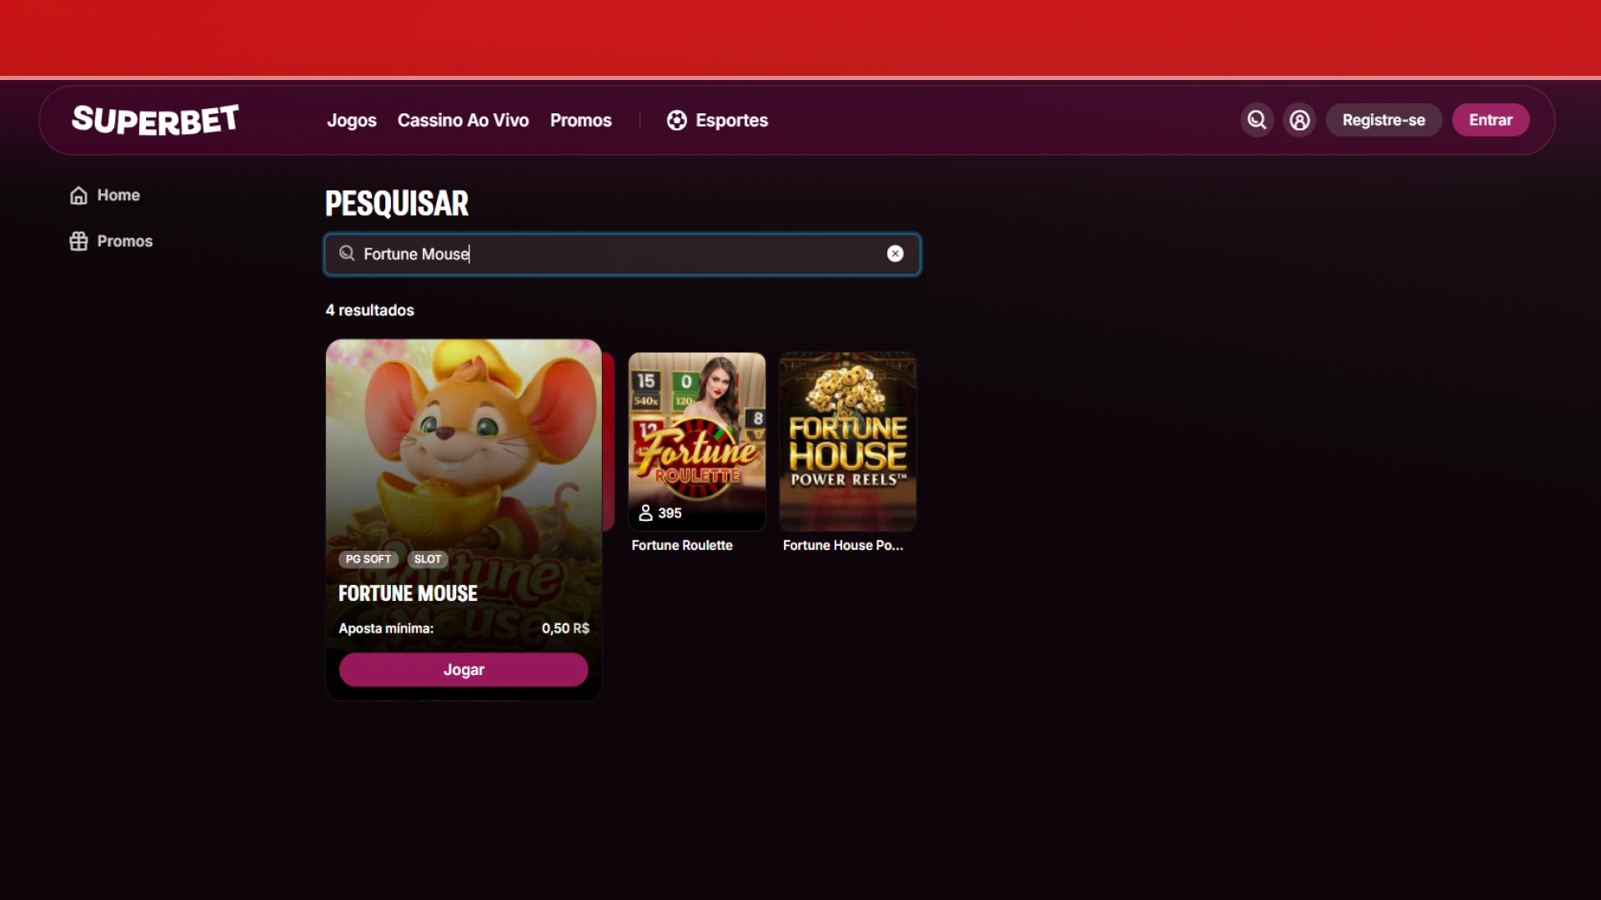Click the SLOT tag
Image resolution: width=1601 pixels, height=900 pixels.
coord(428,559)
